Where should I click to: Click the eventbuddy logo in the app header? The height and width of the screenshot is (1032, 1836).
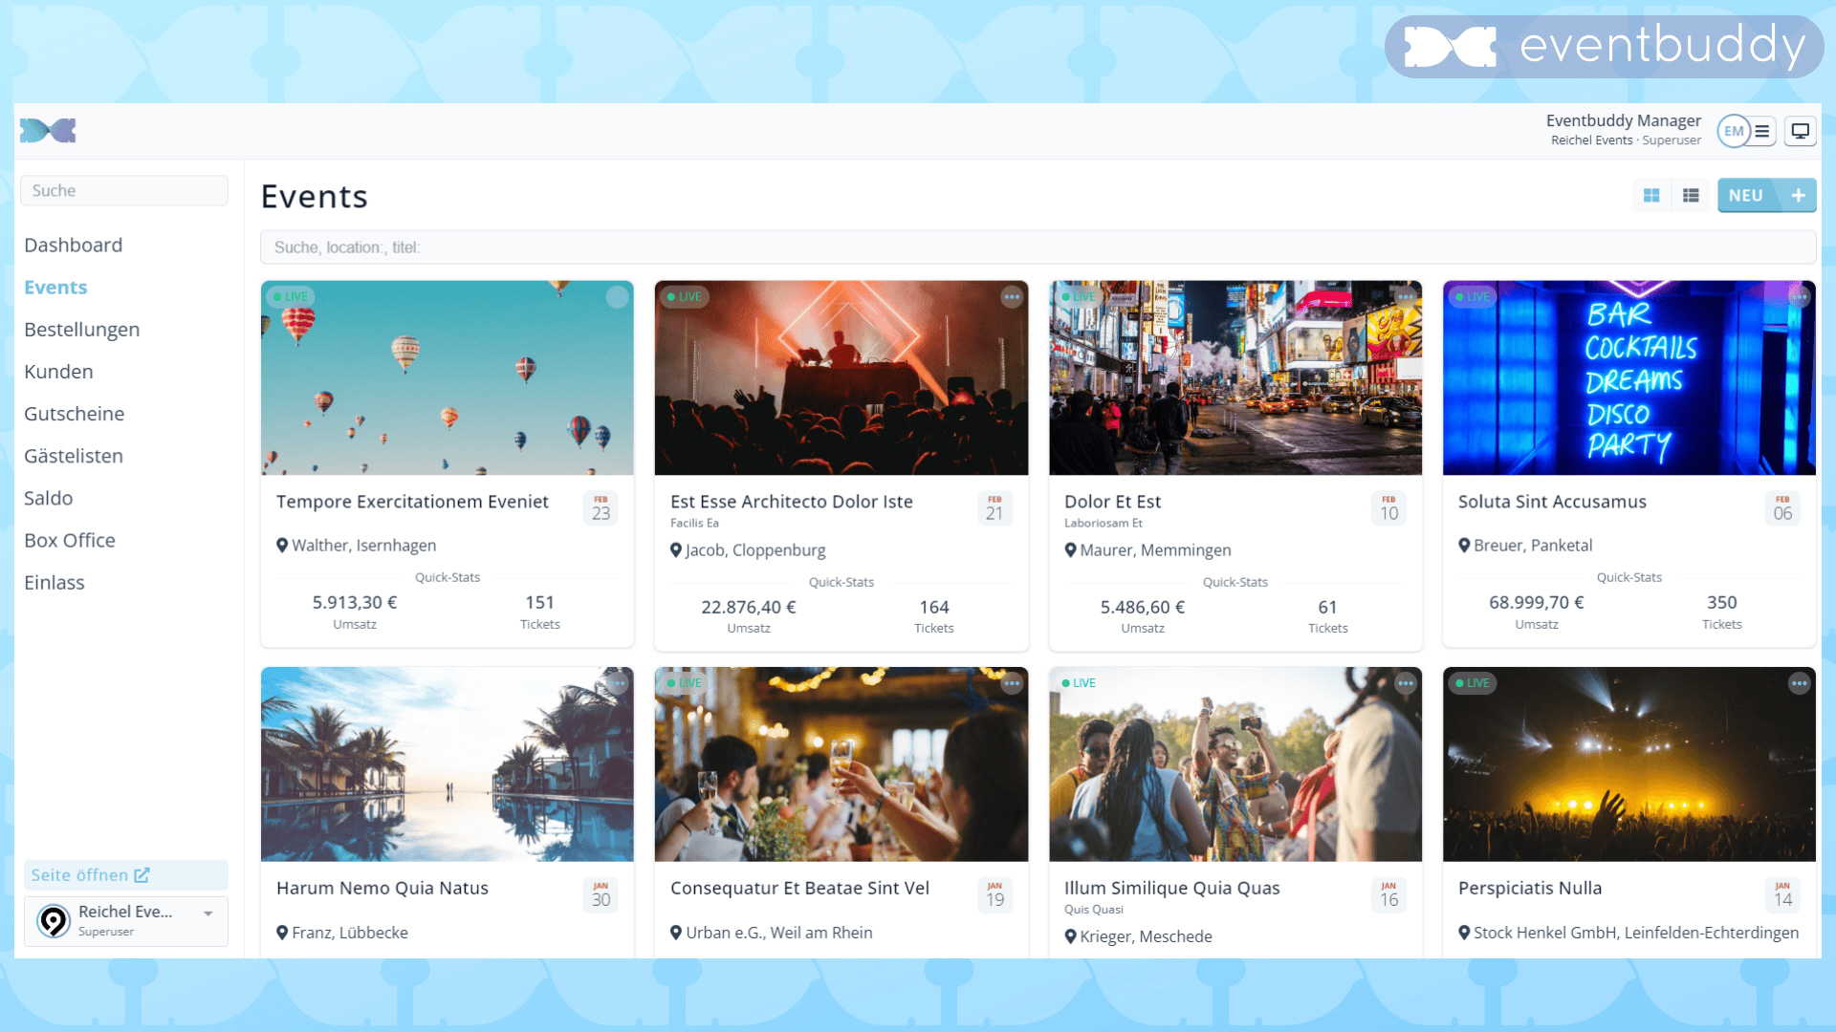point(48,130)
